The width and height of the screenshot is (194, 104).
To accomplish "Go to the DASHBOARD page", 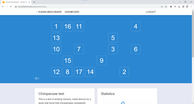I will 72,12.
